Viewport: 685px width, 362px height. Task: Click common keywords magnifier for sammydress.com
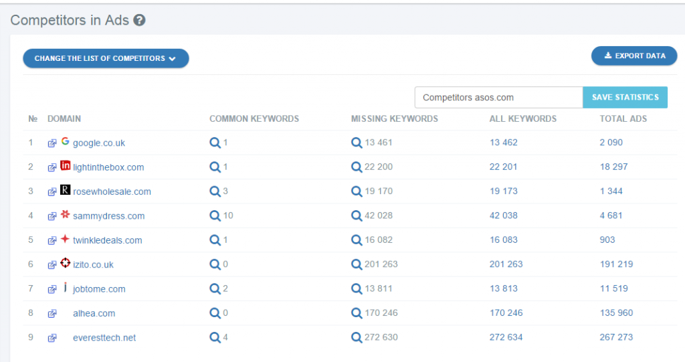point(215,215)
